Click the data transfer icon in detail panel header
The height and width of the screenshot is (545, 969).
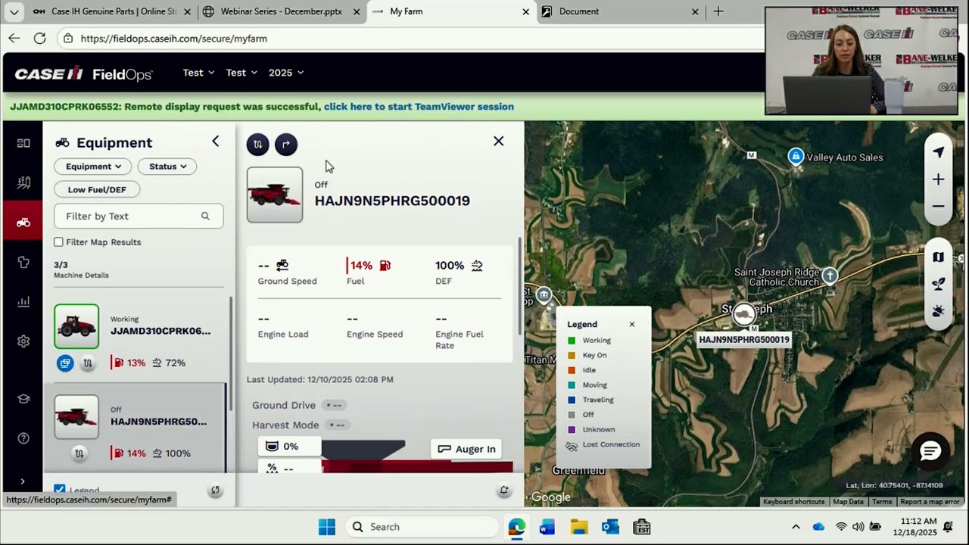click(257, 145)
